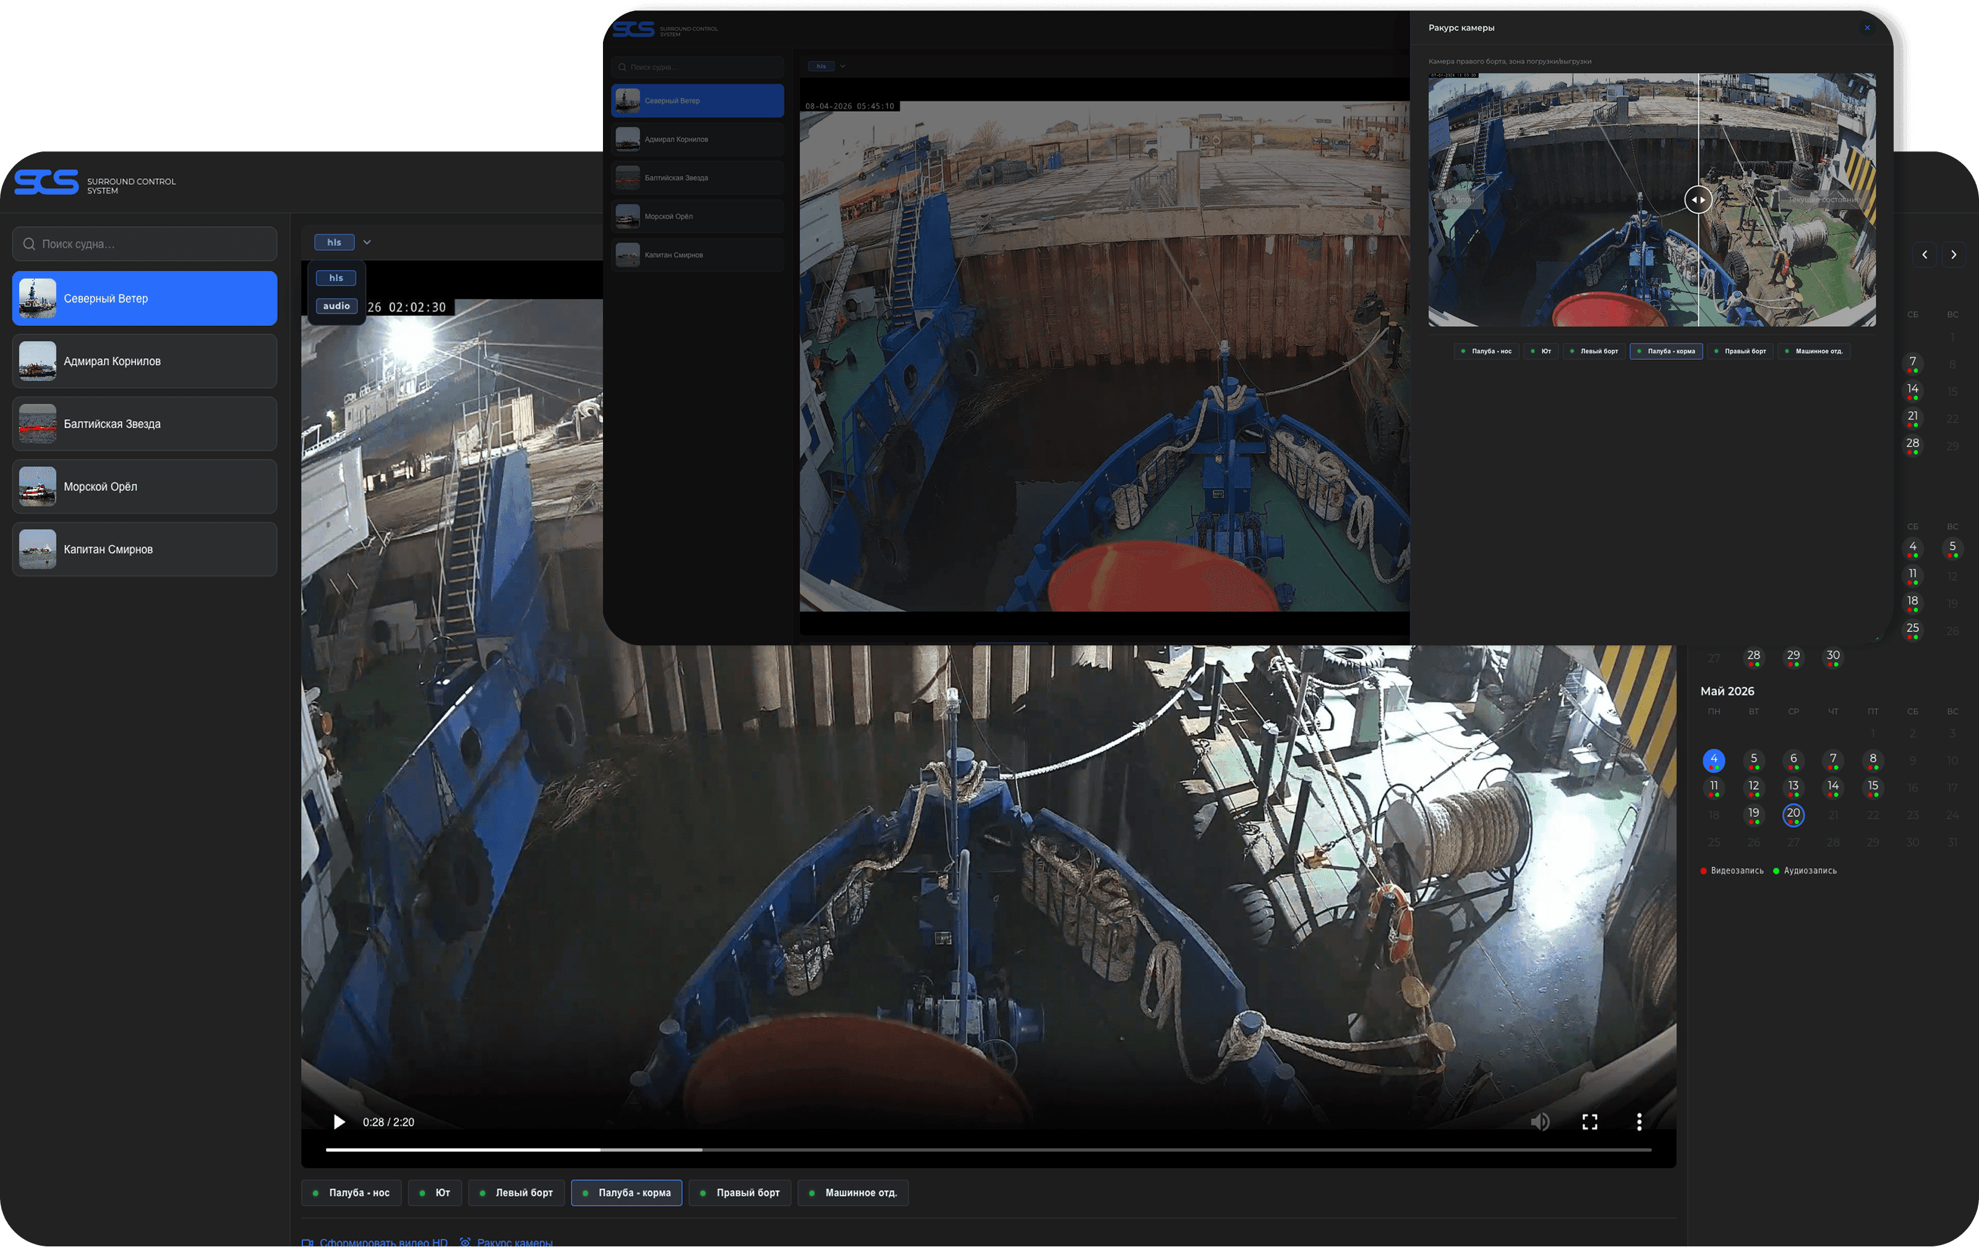Click the SCS logo in the main window
This screenshot has width=1979, height=1247.
[x=46, y=182]
